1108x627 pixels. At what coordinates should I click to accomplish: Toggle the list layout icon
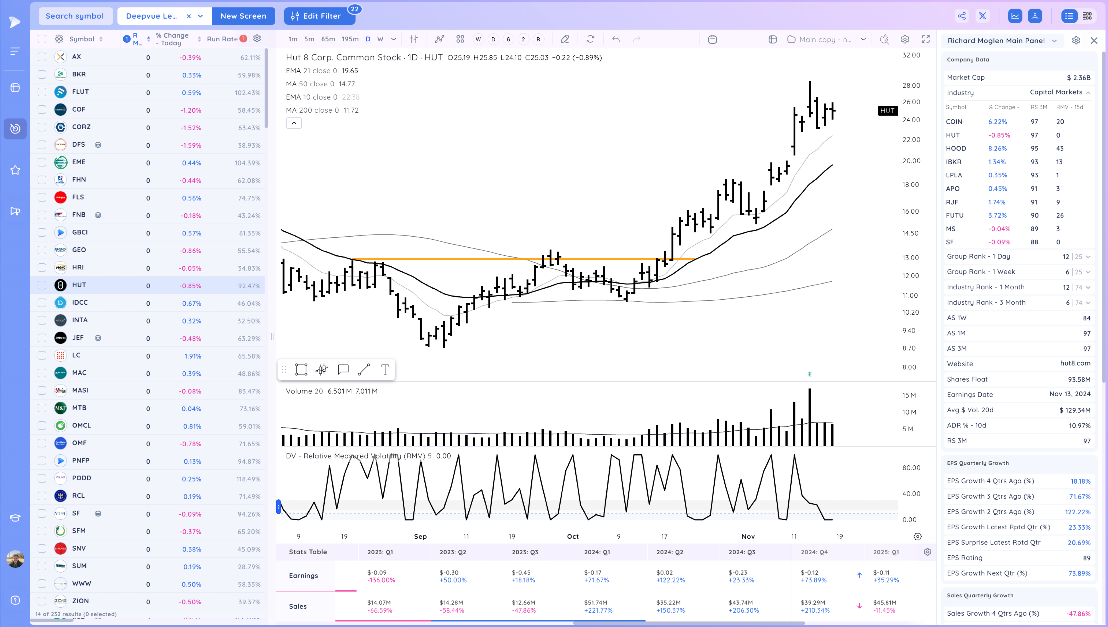tap(1069, 16)
